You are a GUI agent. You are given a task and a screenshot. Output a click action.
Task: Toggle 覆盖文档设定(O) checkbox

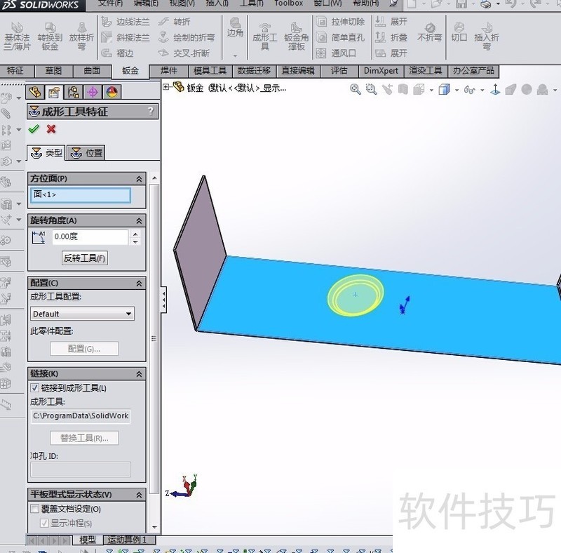pyautogui.click(x=34, y=509)
